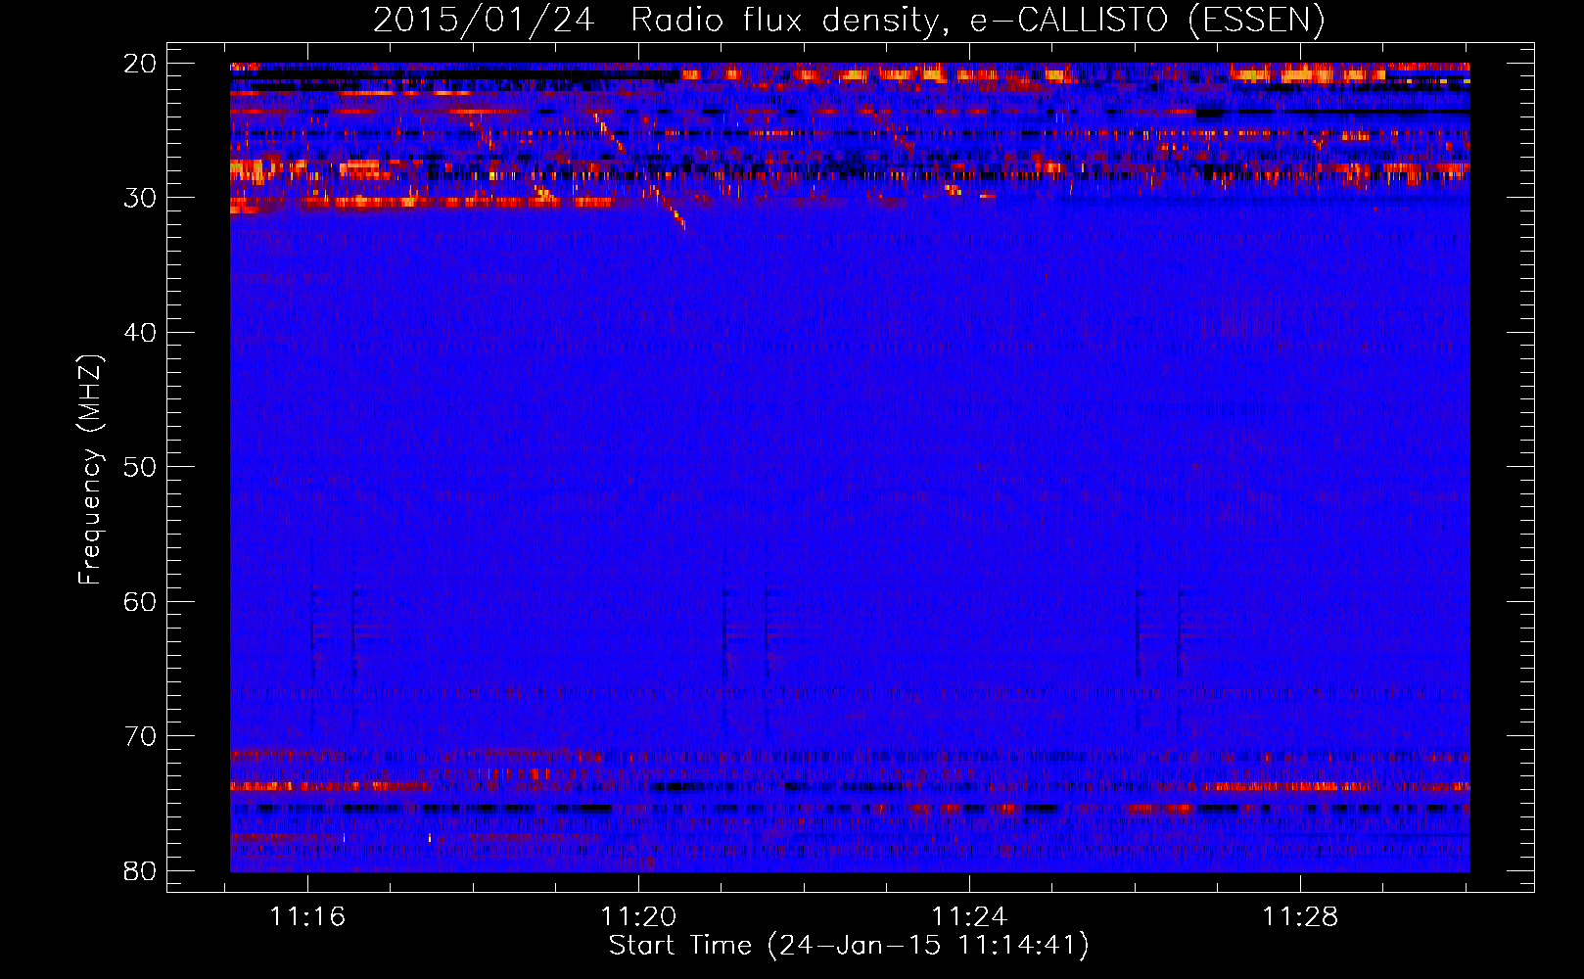The height and width of the screenshot is (979, 1584).
Task: Click the 70 frequency tick label
Action: [x=140, y=736]
